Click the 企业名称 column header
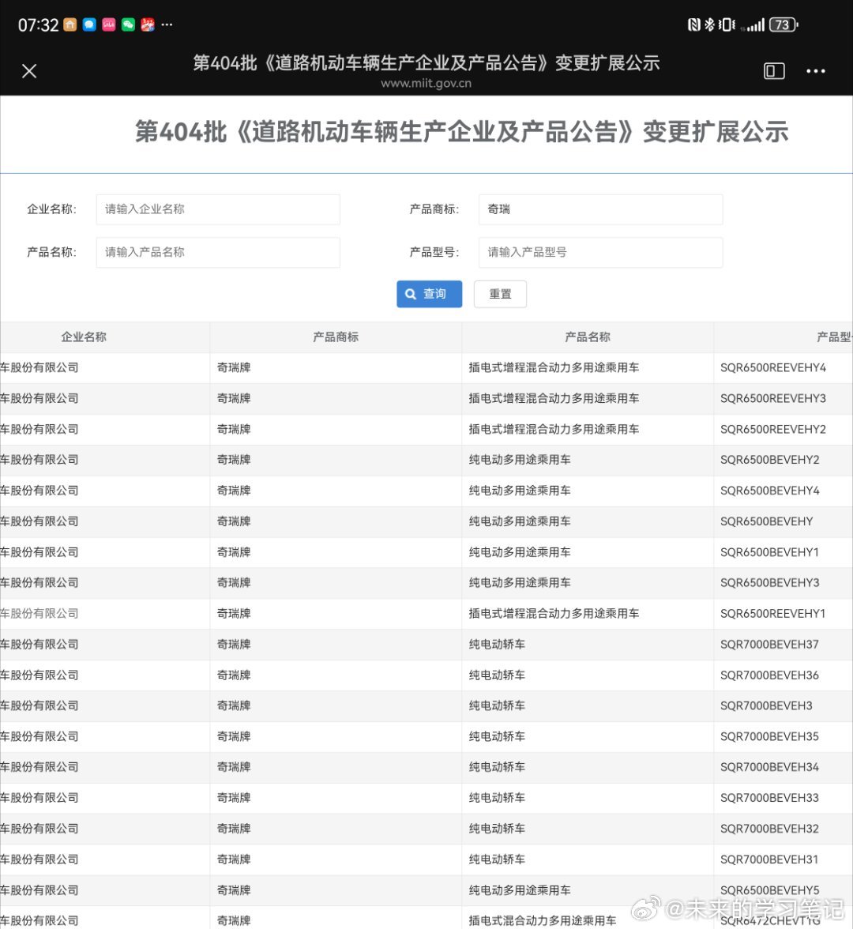853x929 pixels. (x=84, y=337)
